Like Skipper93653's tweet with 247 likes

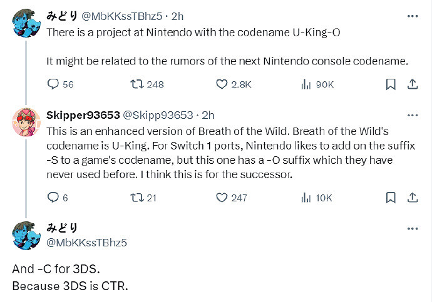221,198
